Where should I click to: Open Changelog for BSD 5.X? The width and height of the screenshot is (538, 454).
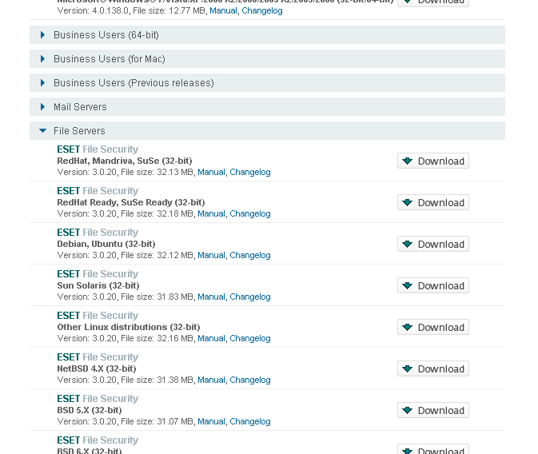pyautogui.click(x=250, y=421)
